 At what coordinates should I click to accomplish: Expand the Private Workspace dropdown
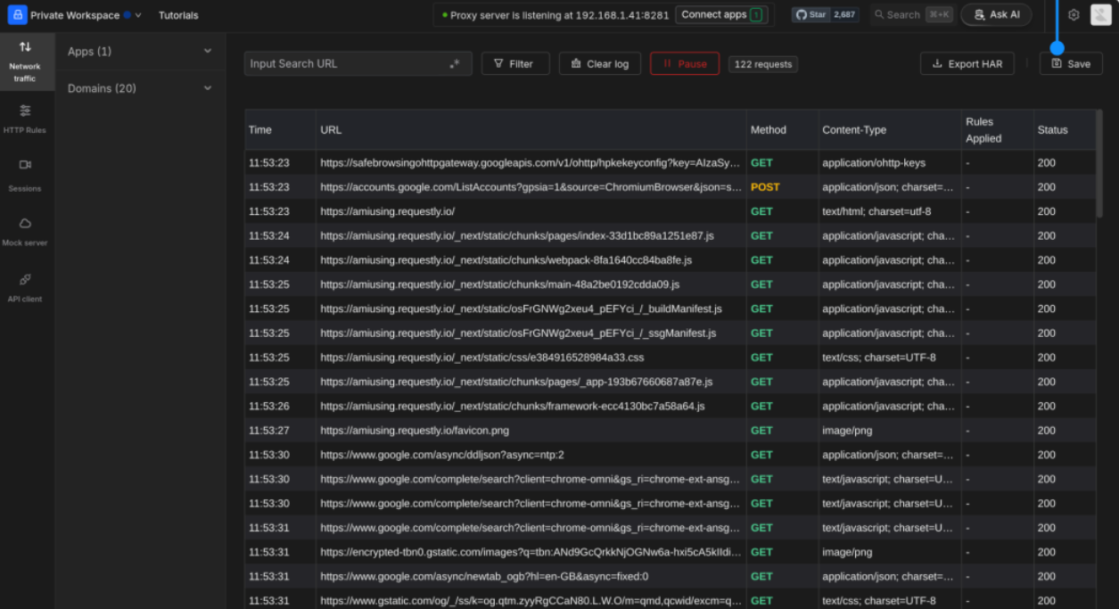(86, 15)
